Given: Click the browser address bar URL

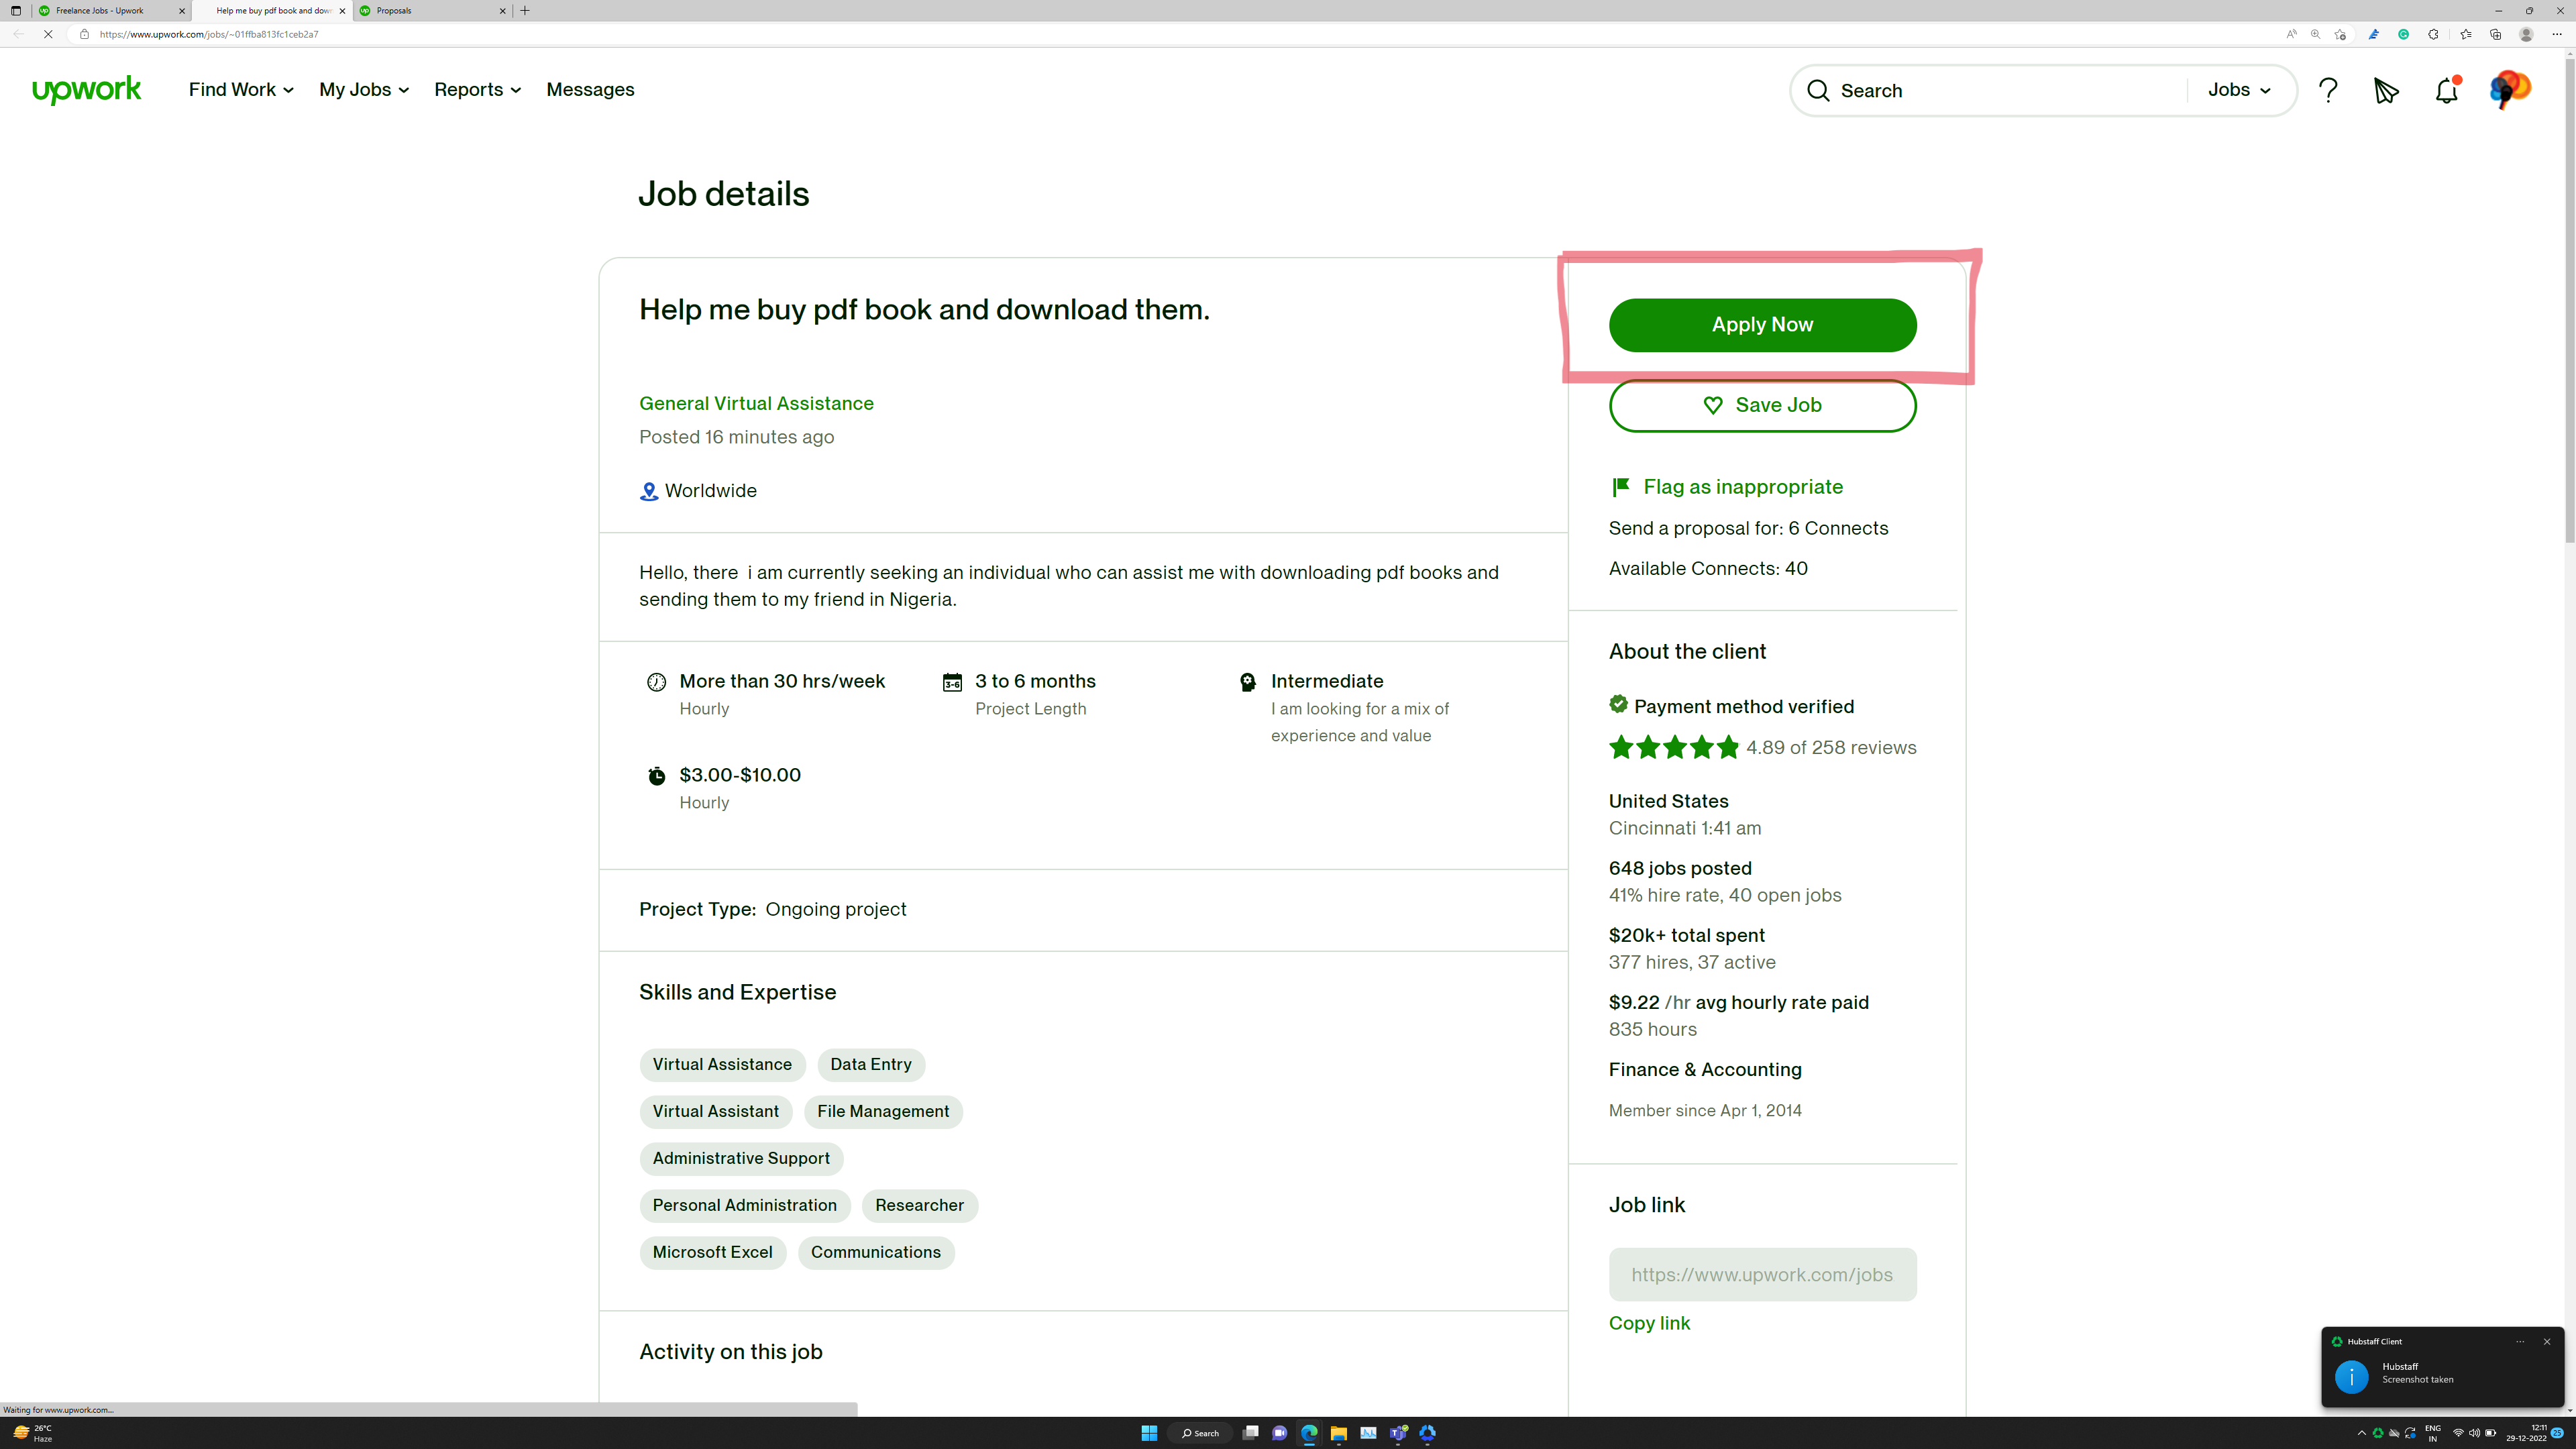Looking at the screenshot, I should [209, 34].
